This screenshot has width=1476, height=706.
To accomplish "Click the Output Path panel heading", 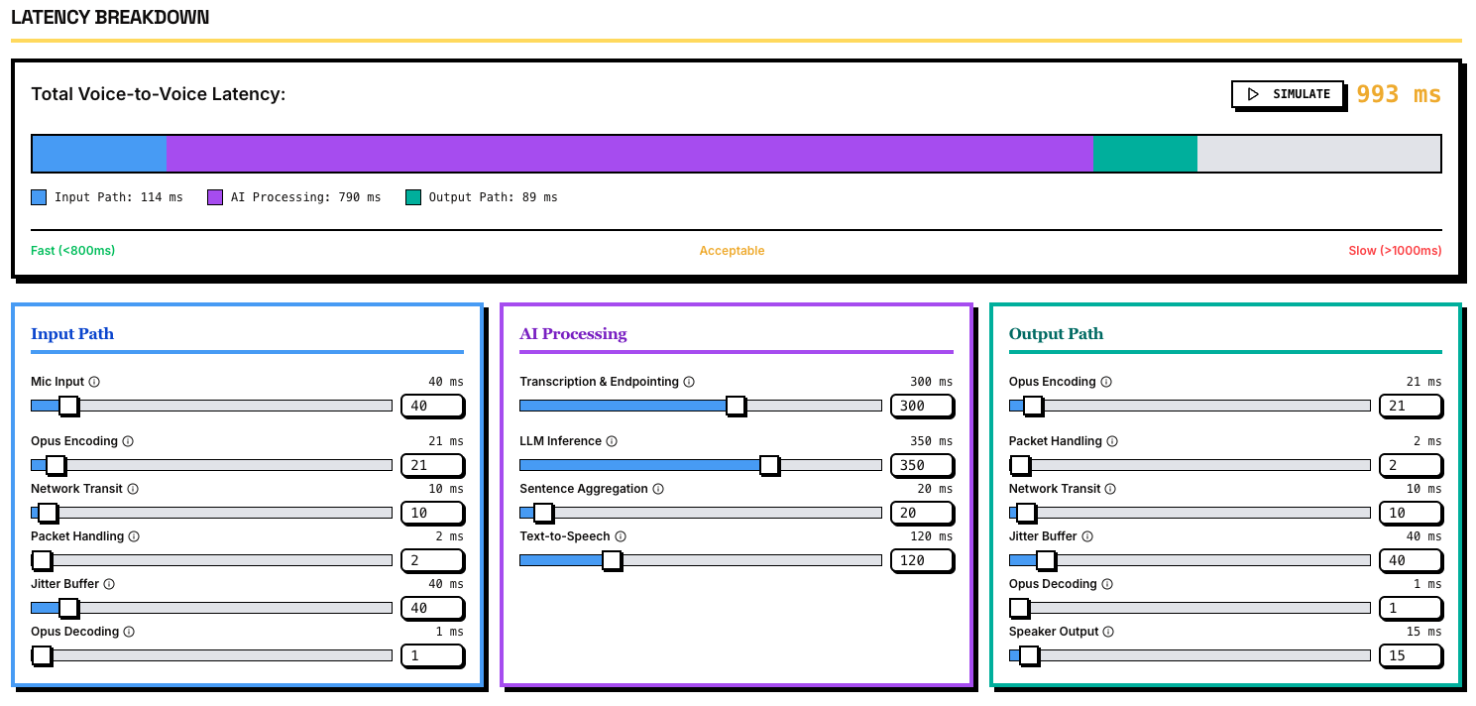I will (1056, 334).
